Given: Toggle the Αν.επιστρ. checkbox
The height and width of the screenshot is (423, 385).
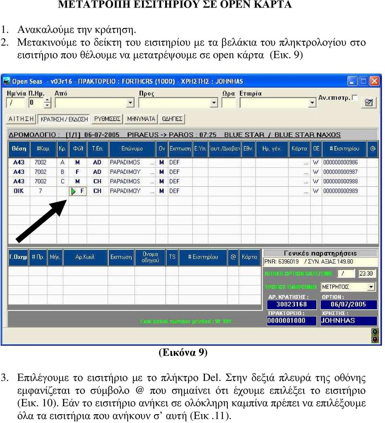Looking at the screenshot, I should 355,97.
